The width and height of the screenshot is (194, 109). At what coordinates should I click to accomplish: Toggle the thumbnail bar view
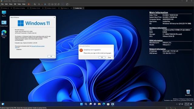tap(52, 4)
